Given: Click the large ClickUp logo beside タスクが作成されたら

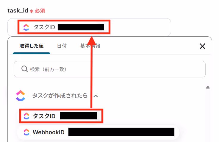Looking at the screenshot, I should coord(21,96).
